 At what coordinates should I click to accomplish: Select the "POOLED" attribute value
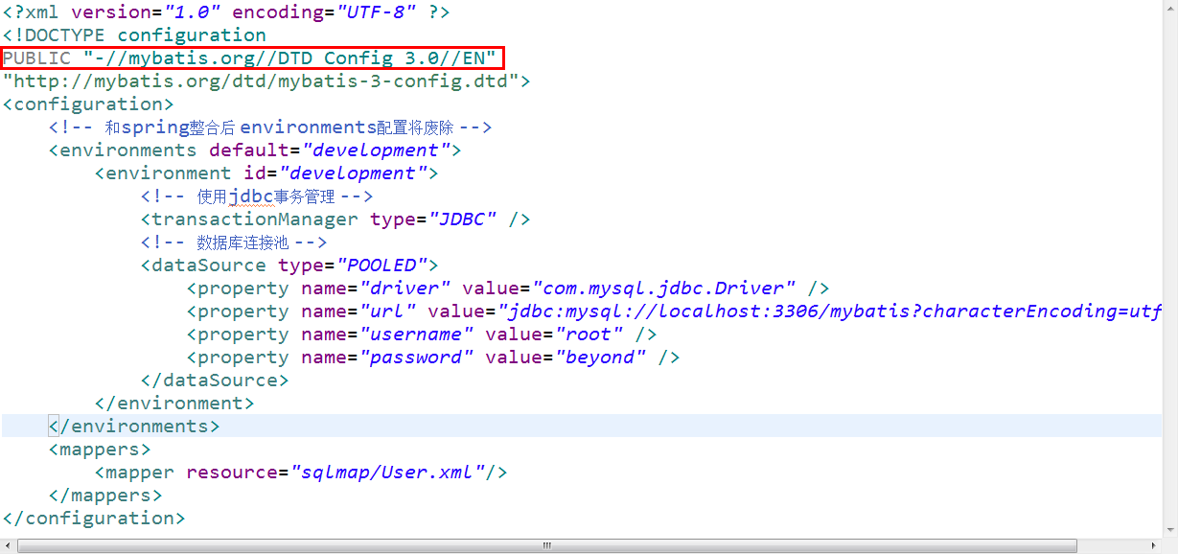click(381, 265)
